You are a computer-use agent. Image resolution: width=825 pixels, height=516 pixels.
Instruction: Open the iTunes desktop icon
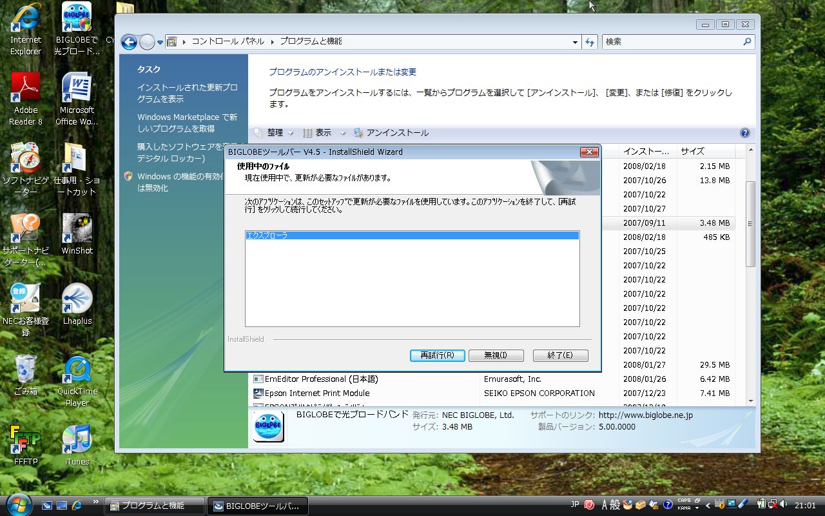point(77,444)
